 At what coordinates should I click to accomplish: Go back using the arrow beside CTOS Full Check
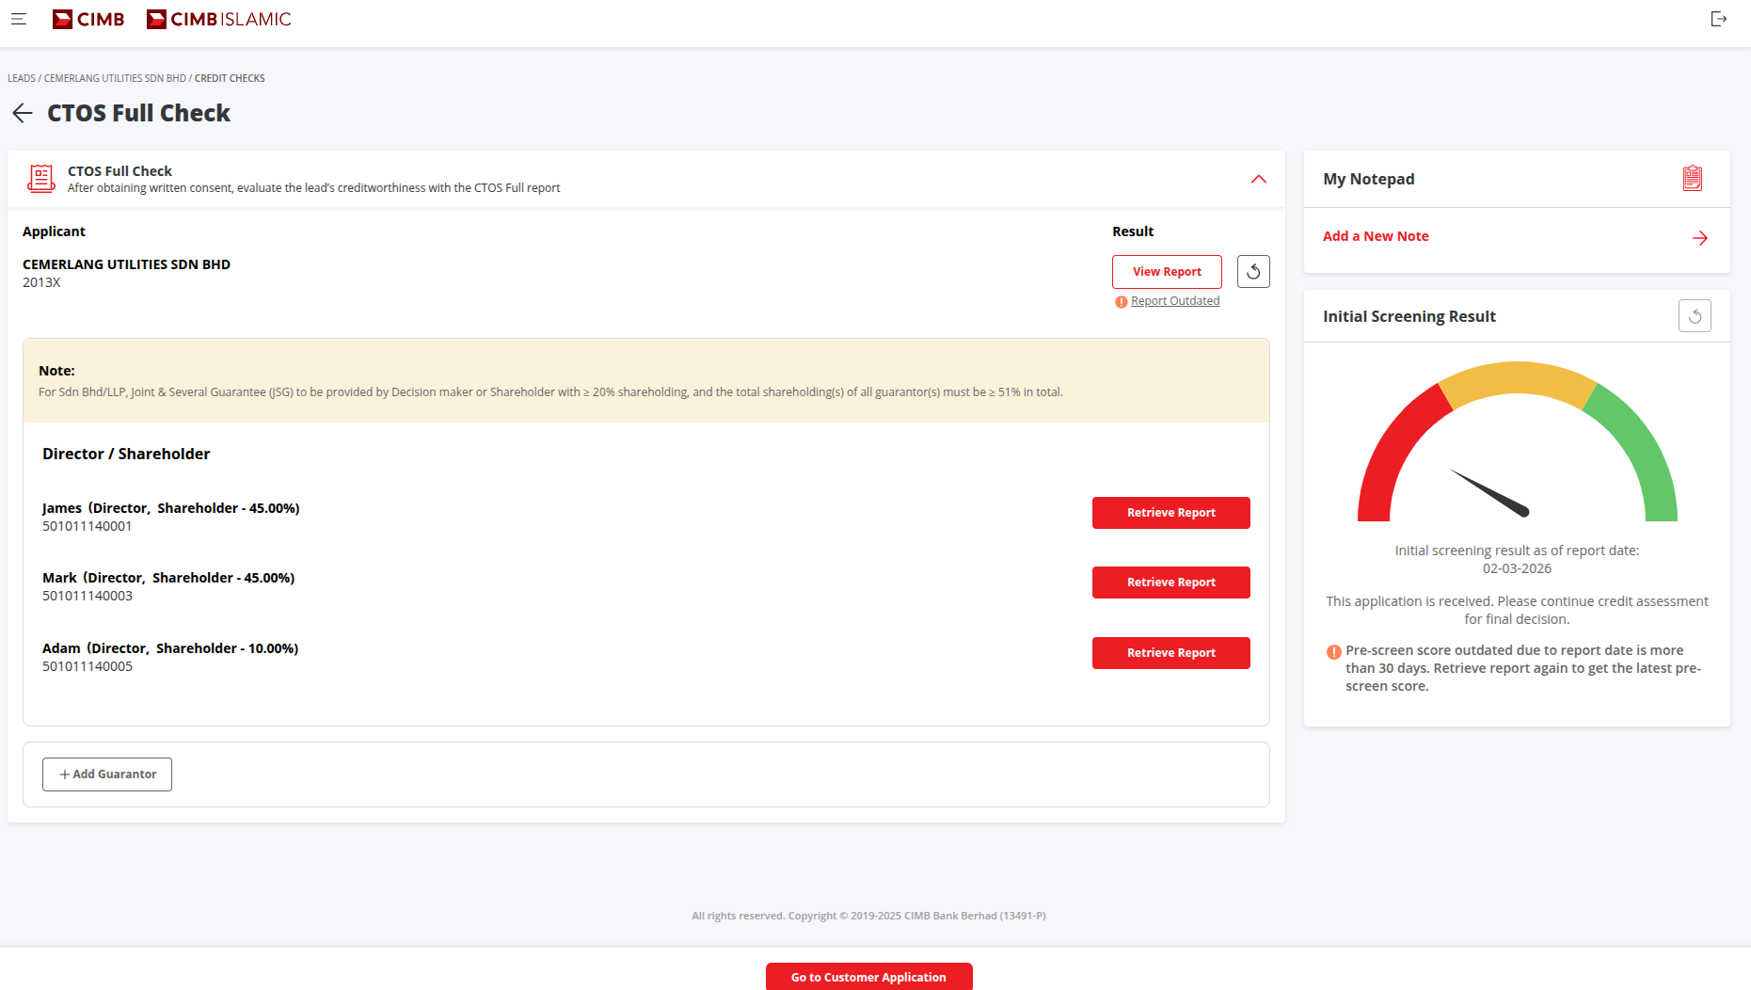pos(23,113)
